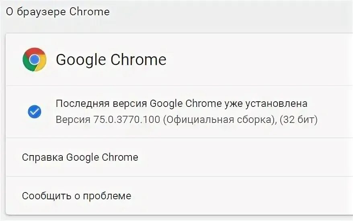Open Сообщить о проблеме

[x=179, y=196]
